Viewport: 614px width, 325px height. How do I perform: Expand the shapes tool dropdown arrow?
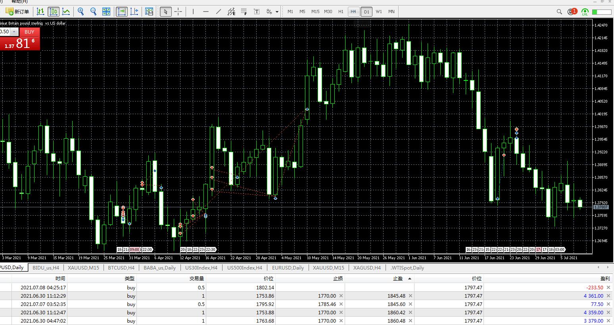(x=277, y=11)
